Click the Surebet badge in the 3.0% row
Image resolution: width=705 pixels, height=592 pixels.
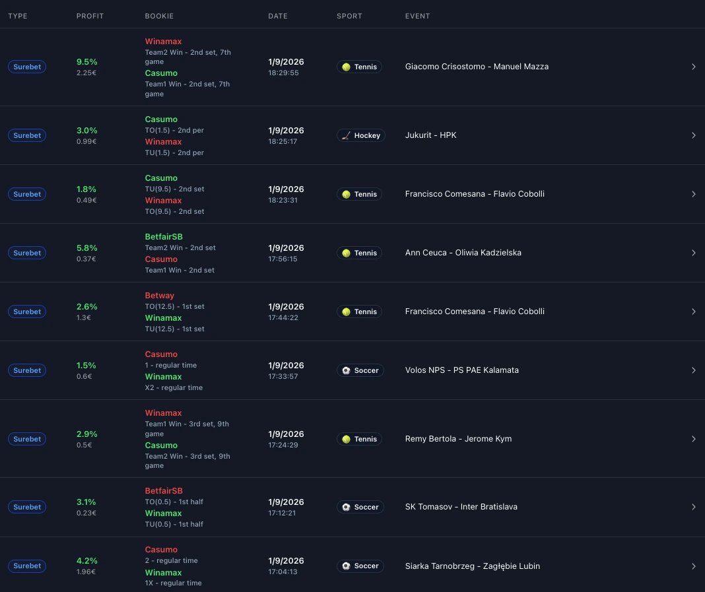[27, 135]
